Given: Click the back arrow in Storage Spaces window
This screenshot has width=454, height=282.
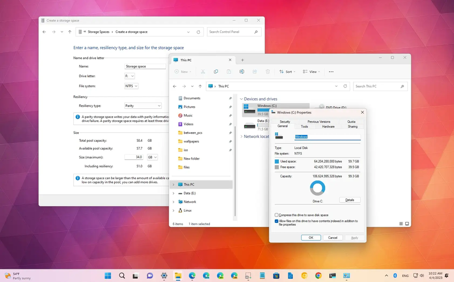Looking at the screenshot, I should click(44, 32).
